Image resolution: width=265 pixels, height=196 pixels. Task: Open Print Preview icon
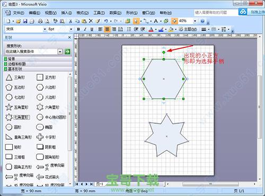(x=47, y=21)
